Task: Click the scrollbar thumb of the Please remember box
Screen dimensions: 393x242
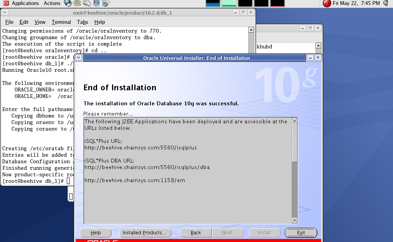Action: pos(295,143)
